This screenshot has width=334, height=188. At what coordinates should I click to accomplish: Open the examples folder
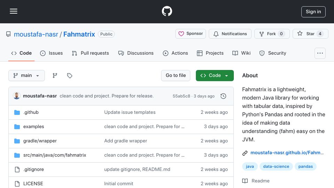34,127
